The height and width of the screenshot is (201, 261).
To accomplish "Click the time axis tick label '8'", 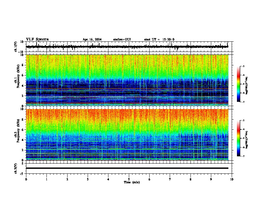I will [x=190, y=179].
